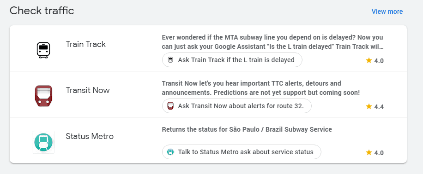Select 'Talk to Status Metro' suggestion chip
Image resolution: width=423 pixels, height=174 pixels.
click(x=242, y=152)
